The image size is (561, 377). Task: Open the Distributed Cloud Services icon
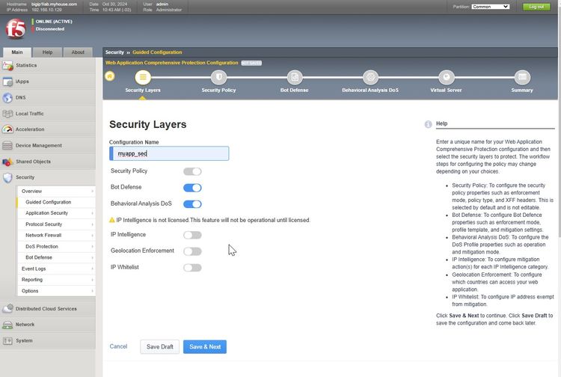7,309
